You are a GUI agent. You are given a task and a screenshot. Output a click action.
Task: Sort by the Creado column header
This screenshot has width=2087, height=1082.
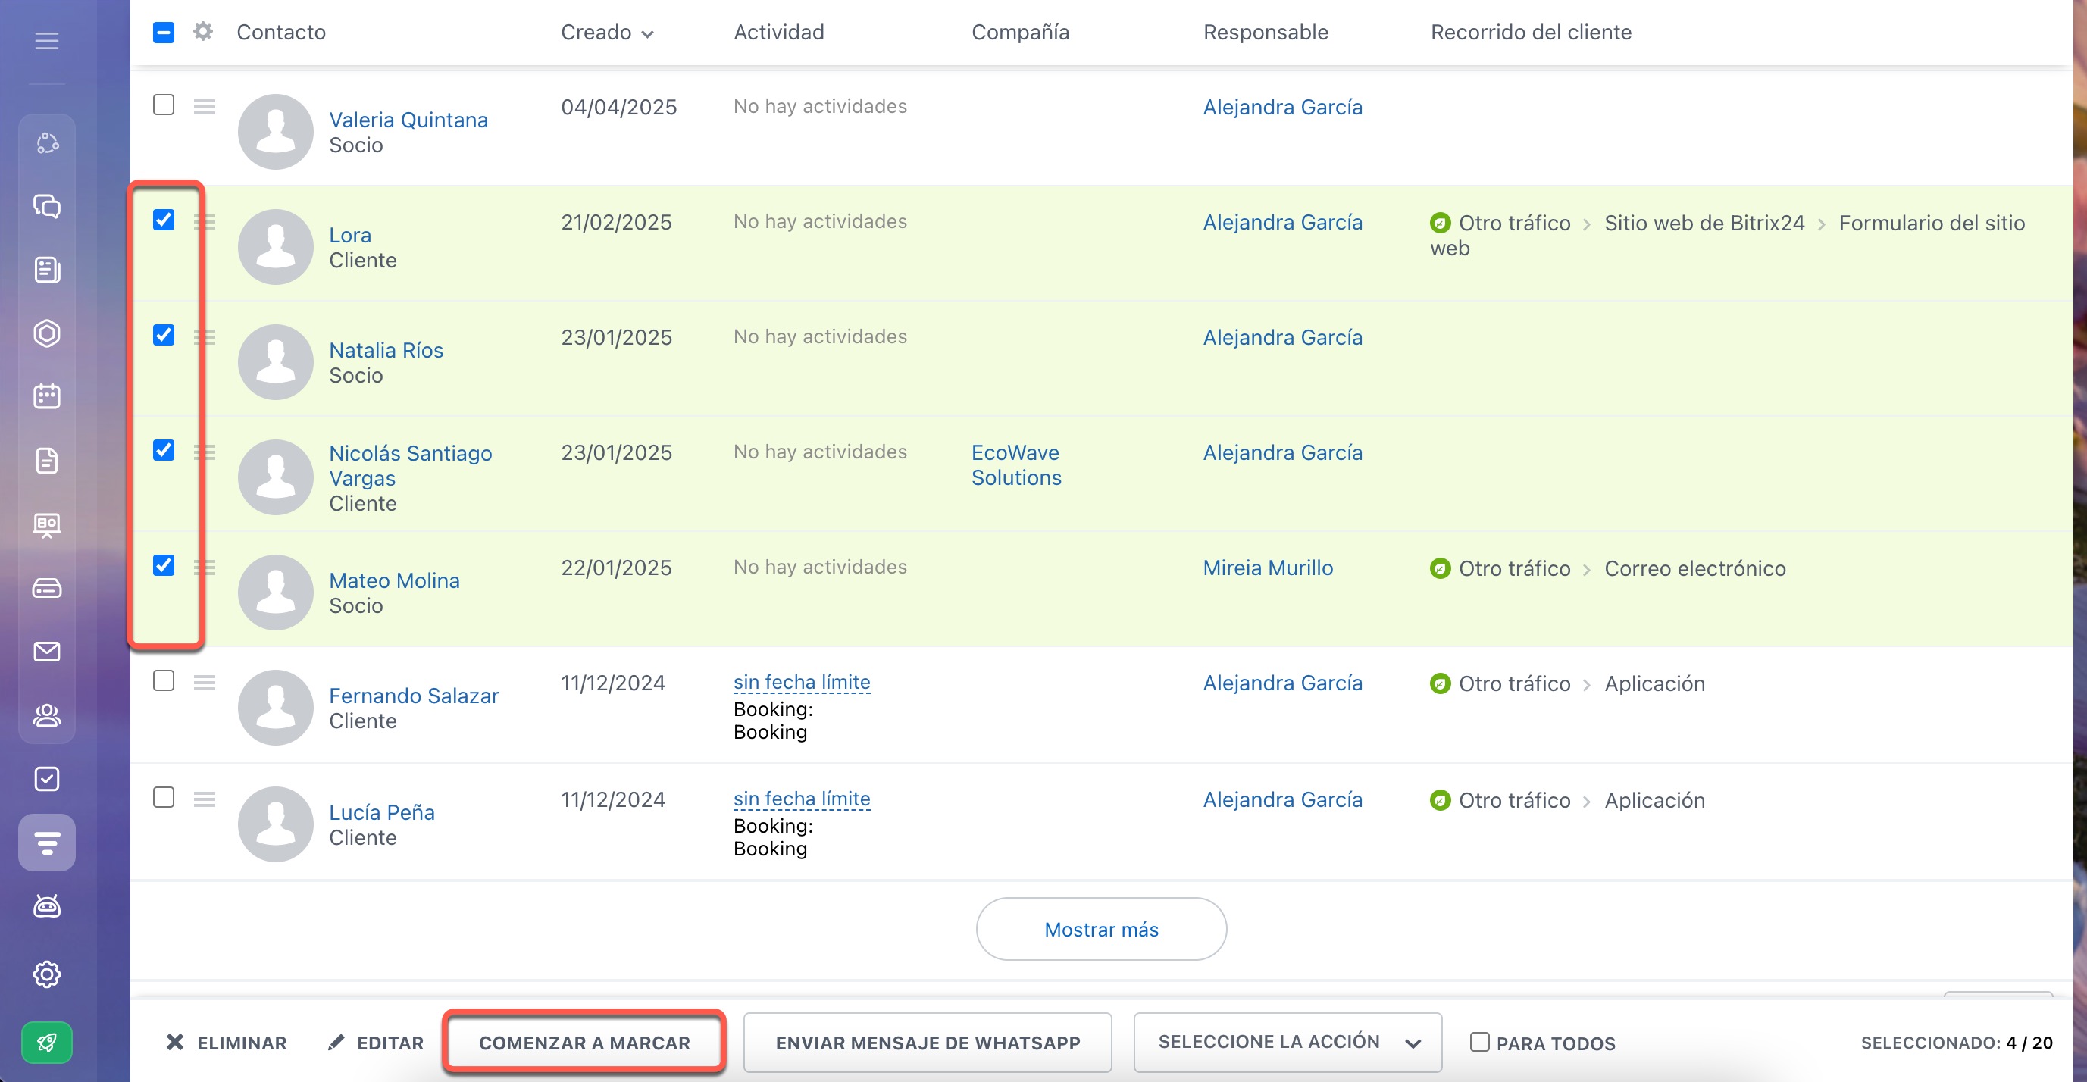coord(607,33)
